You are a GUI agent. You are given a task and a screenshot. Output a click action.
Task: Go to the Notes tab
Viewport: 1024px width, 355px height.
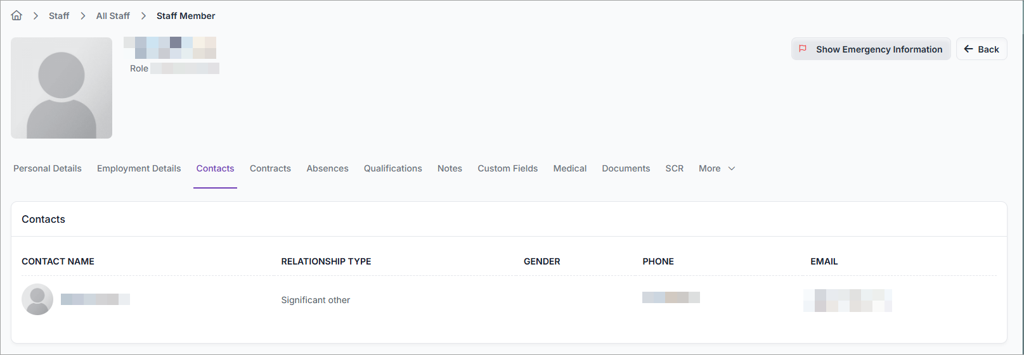click(x=450, y=168)
